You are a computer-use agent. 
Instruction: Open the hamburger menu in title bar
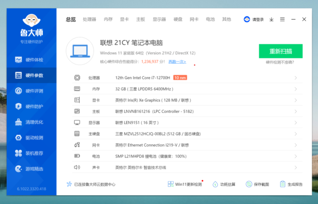(x=282, y=20)
